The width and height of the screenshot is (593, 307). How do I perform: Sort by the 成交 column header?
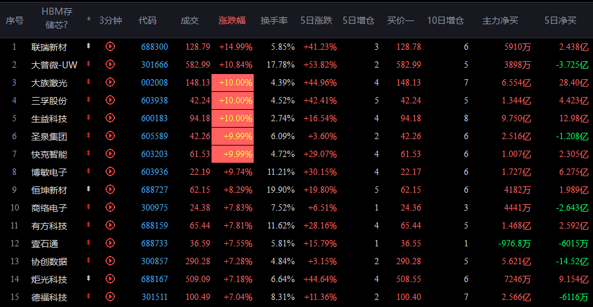(190, 20)
